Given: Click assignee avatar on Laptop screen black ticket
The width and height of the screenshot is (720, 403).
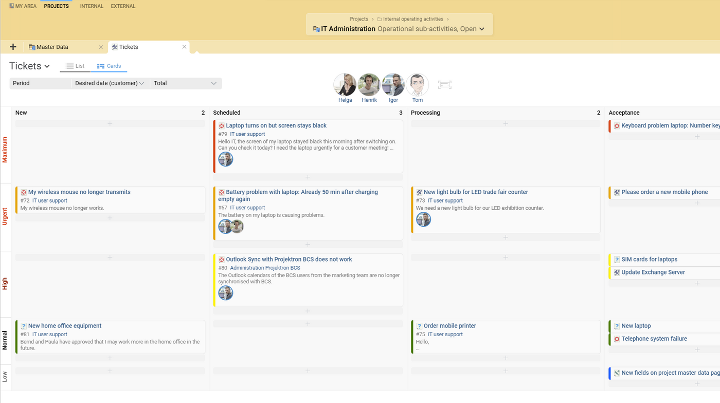Looking at the screenshot, I should coord(226,159).
